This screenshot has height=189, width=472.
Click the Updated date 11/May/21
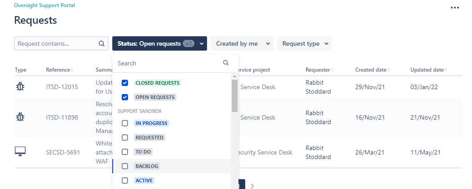click(425, 152)
